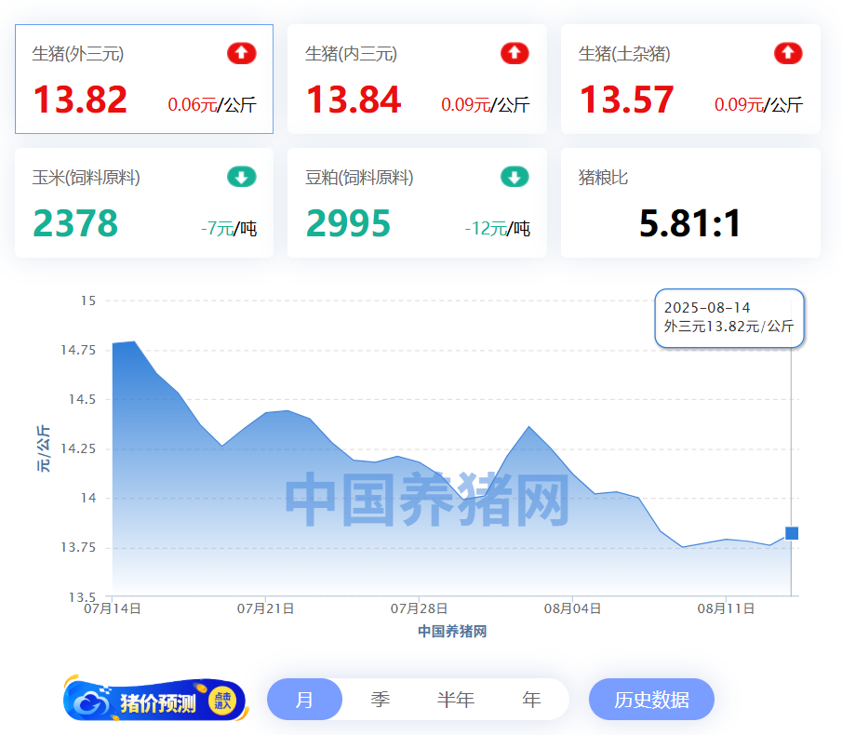842x735 pixels.
Task: Click the 13.82 price value
Action: point(80,100)
